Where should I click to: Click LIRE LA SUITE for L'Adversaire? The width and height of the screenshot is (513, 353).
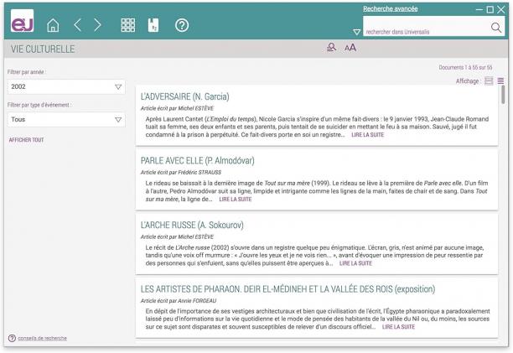[x=367, y=135]
